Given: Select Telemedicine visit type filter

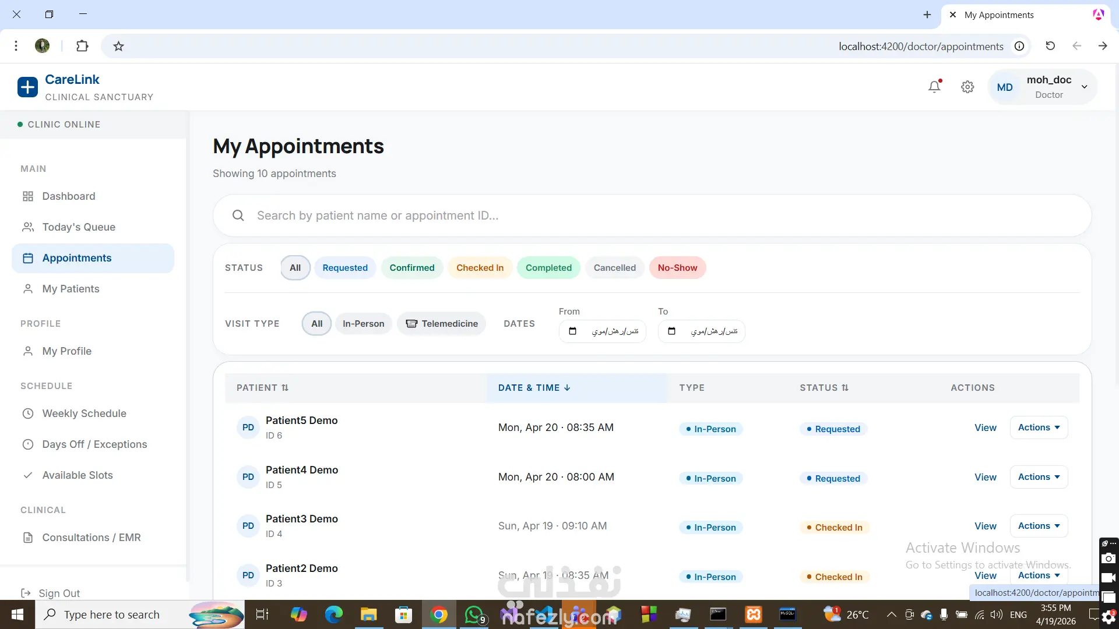Looking at the screenshot, I should click(442, 324).
